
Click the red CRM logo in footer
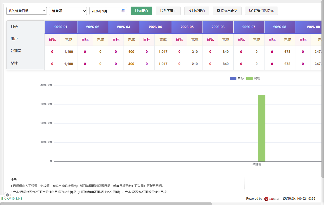[272, 199]
